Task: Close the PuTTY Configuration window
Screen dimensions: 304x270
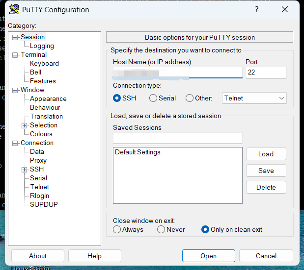Action: pyautogui.click(x=285, y=9)
